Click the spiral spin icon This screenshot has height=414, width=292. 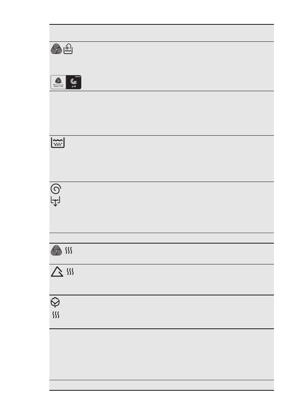tap(56, 189)
